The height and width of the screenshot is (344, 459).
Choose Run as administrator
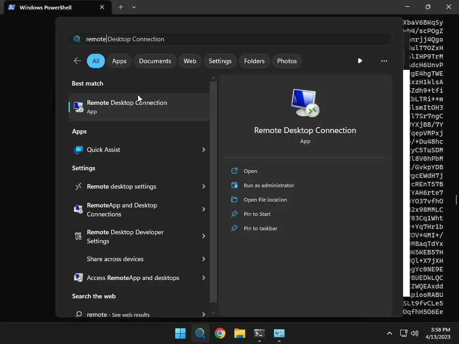point(269,185)
